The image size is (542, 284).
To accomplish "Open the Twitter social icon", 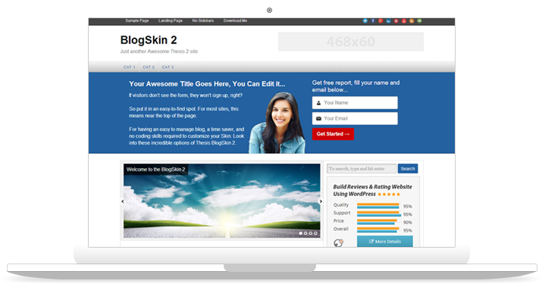I will [365, 21].
